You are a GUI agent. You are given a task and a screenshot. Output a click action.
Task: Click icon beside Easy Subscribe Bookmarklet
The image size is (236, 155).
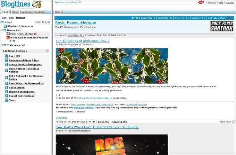(6, 83)
